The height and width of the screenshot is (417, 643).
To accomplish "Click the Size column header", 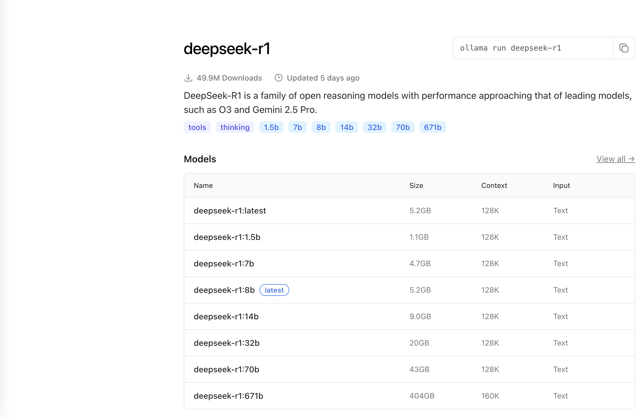I will [x=416, y=186].
